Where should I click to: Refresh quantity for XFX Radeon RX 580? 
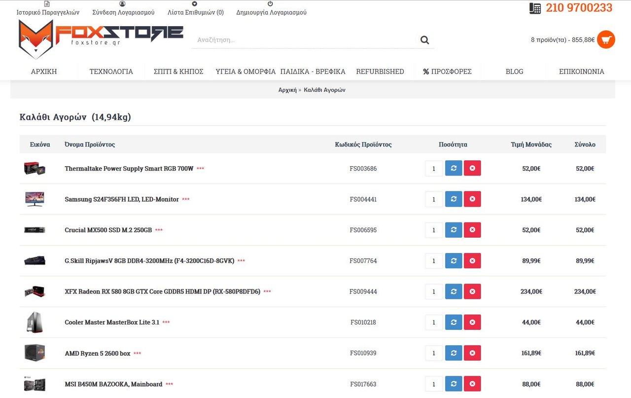tap(454, 291)
